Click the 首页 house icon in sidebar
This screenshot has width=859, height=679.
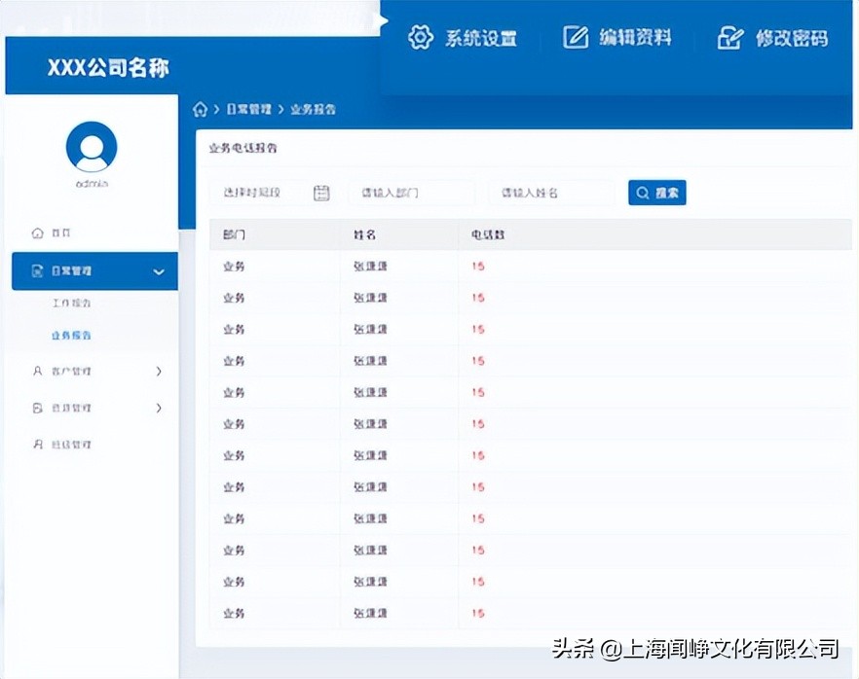click(37, 233)
